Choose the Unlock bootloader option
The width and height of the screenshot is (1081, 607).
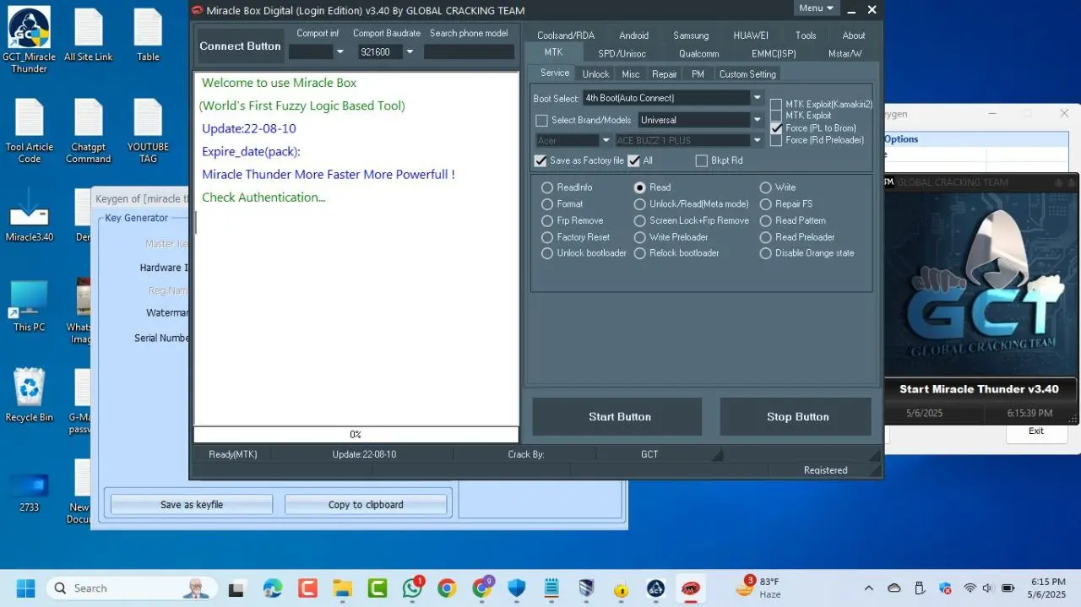click(547, 253)
